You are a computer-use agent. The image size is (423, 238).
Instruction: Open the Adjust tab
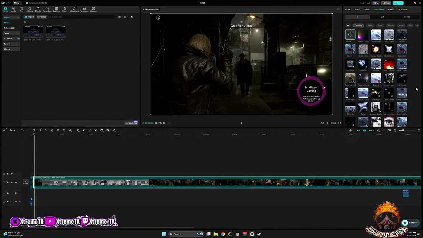click(x=391, y=9)
